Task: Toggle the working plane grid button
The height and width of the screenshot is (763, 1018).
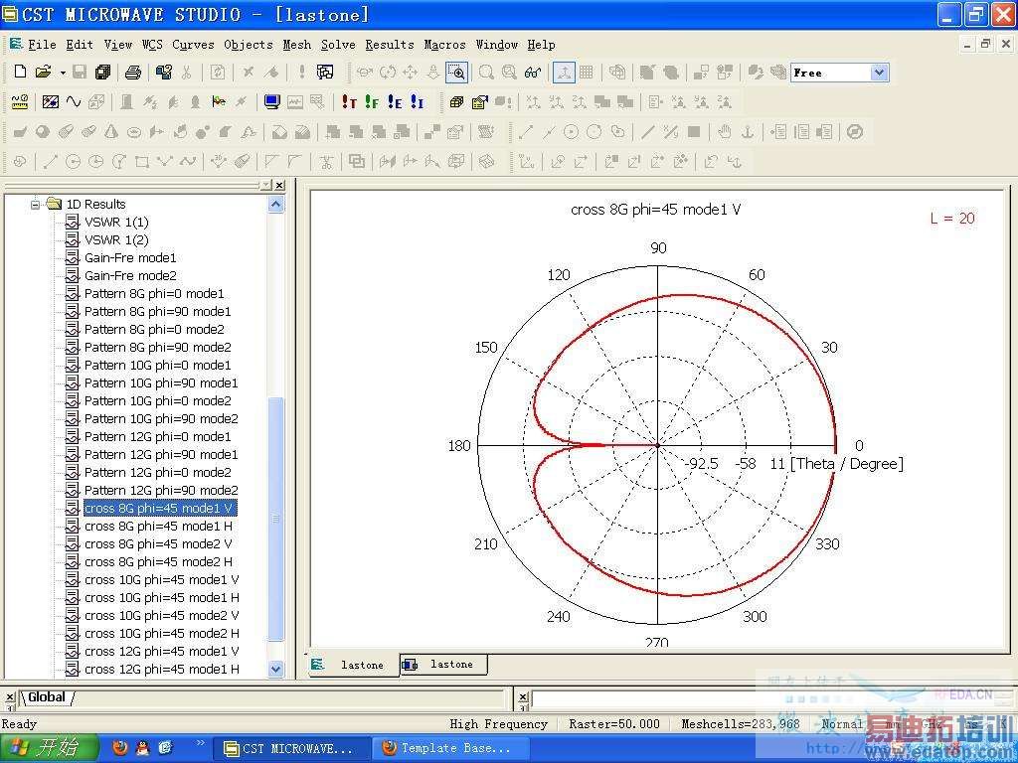Action: [587, 72]
